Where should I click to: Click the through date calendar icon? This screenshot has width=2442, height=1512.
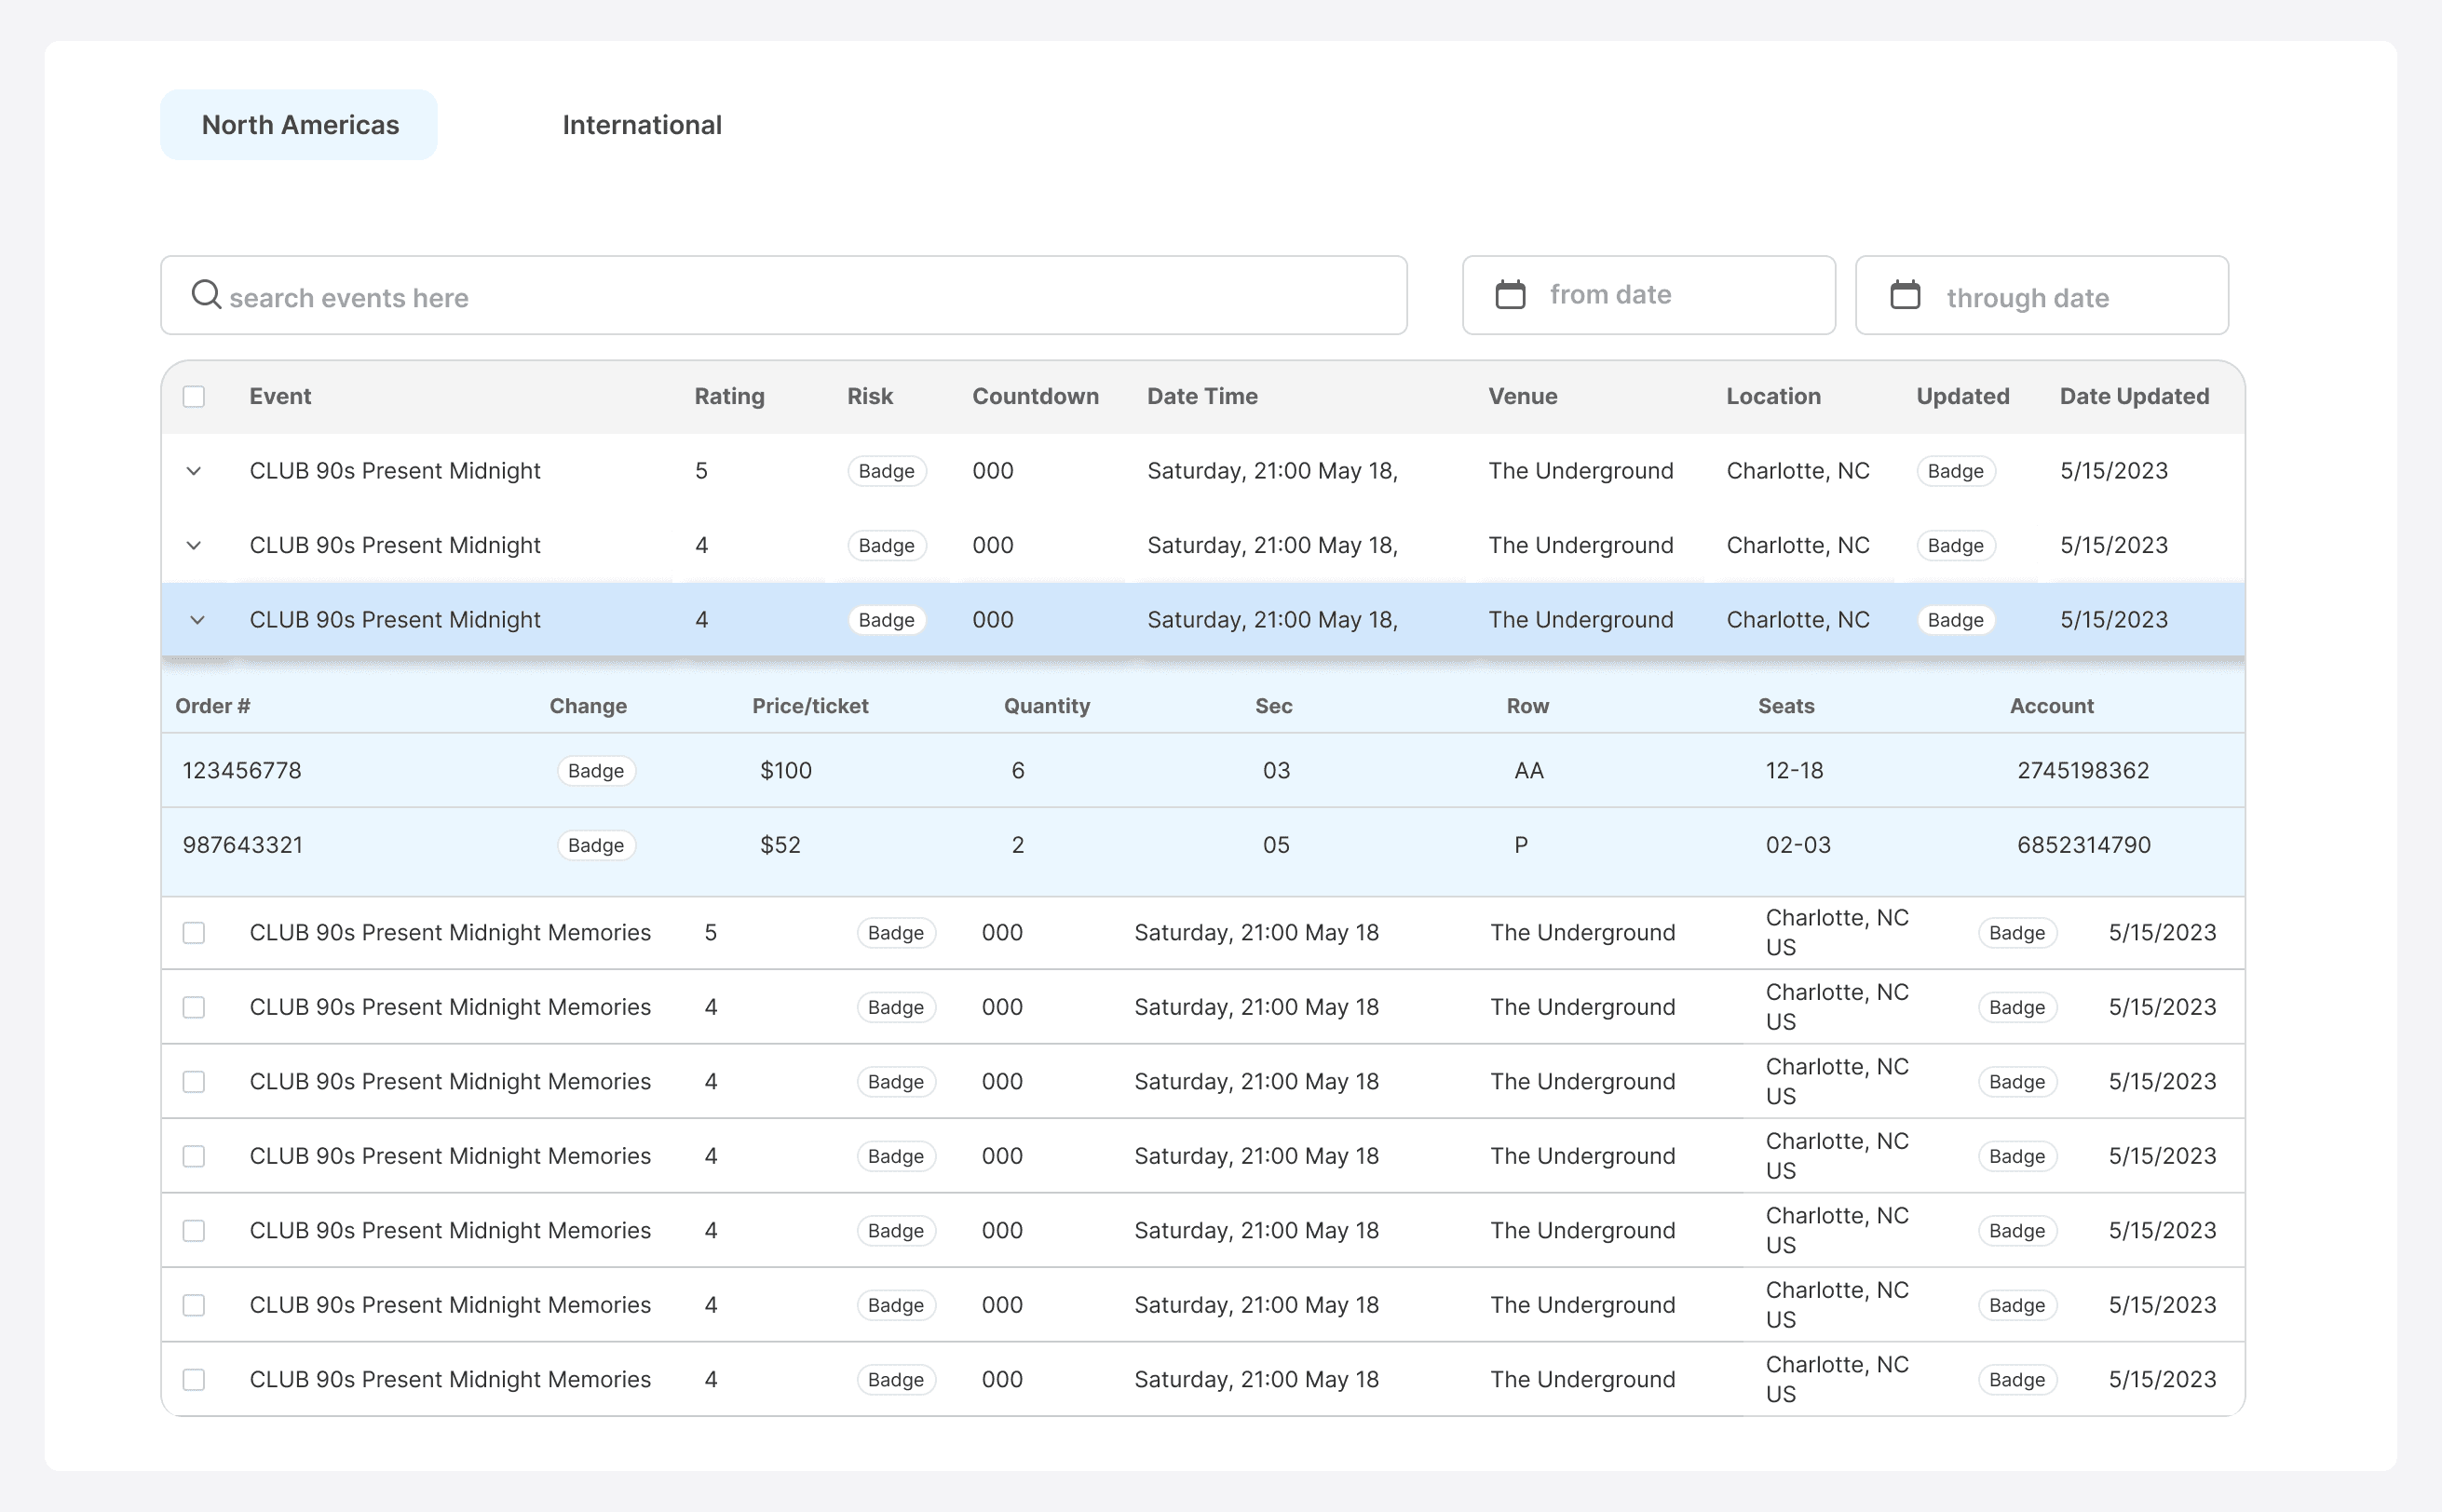tap(1905, 295)
